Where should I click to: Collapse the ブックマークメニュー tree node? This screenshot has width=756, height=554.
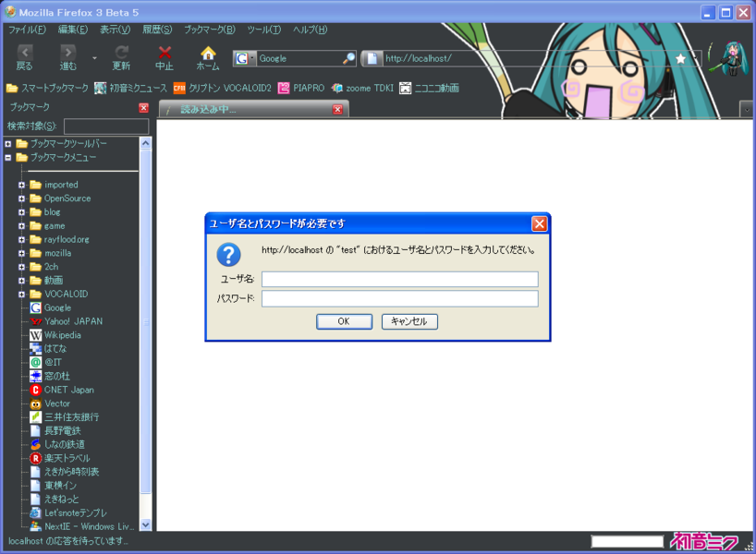point(9,156)
